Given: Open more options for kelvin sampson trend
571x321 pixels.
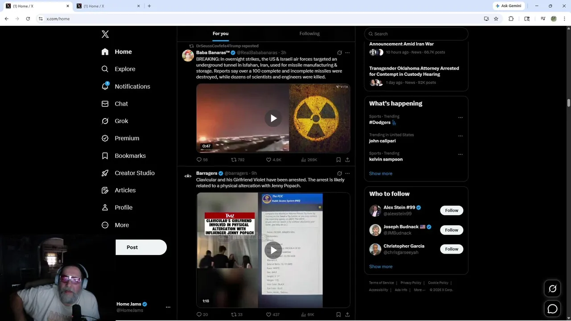Looking at the screenshot, I should pos(460,155).
